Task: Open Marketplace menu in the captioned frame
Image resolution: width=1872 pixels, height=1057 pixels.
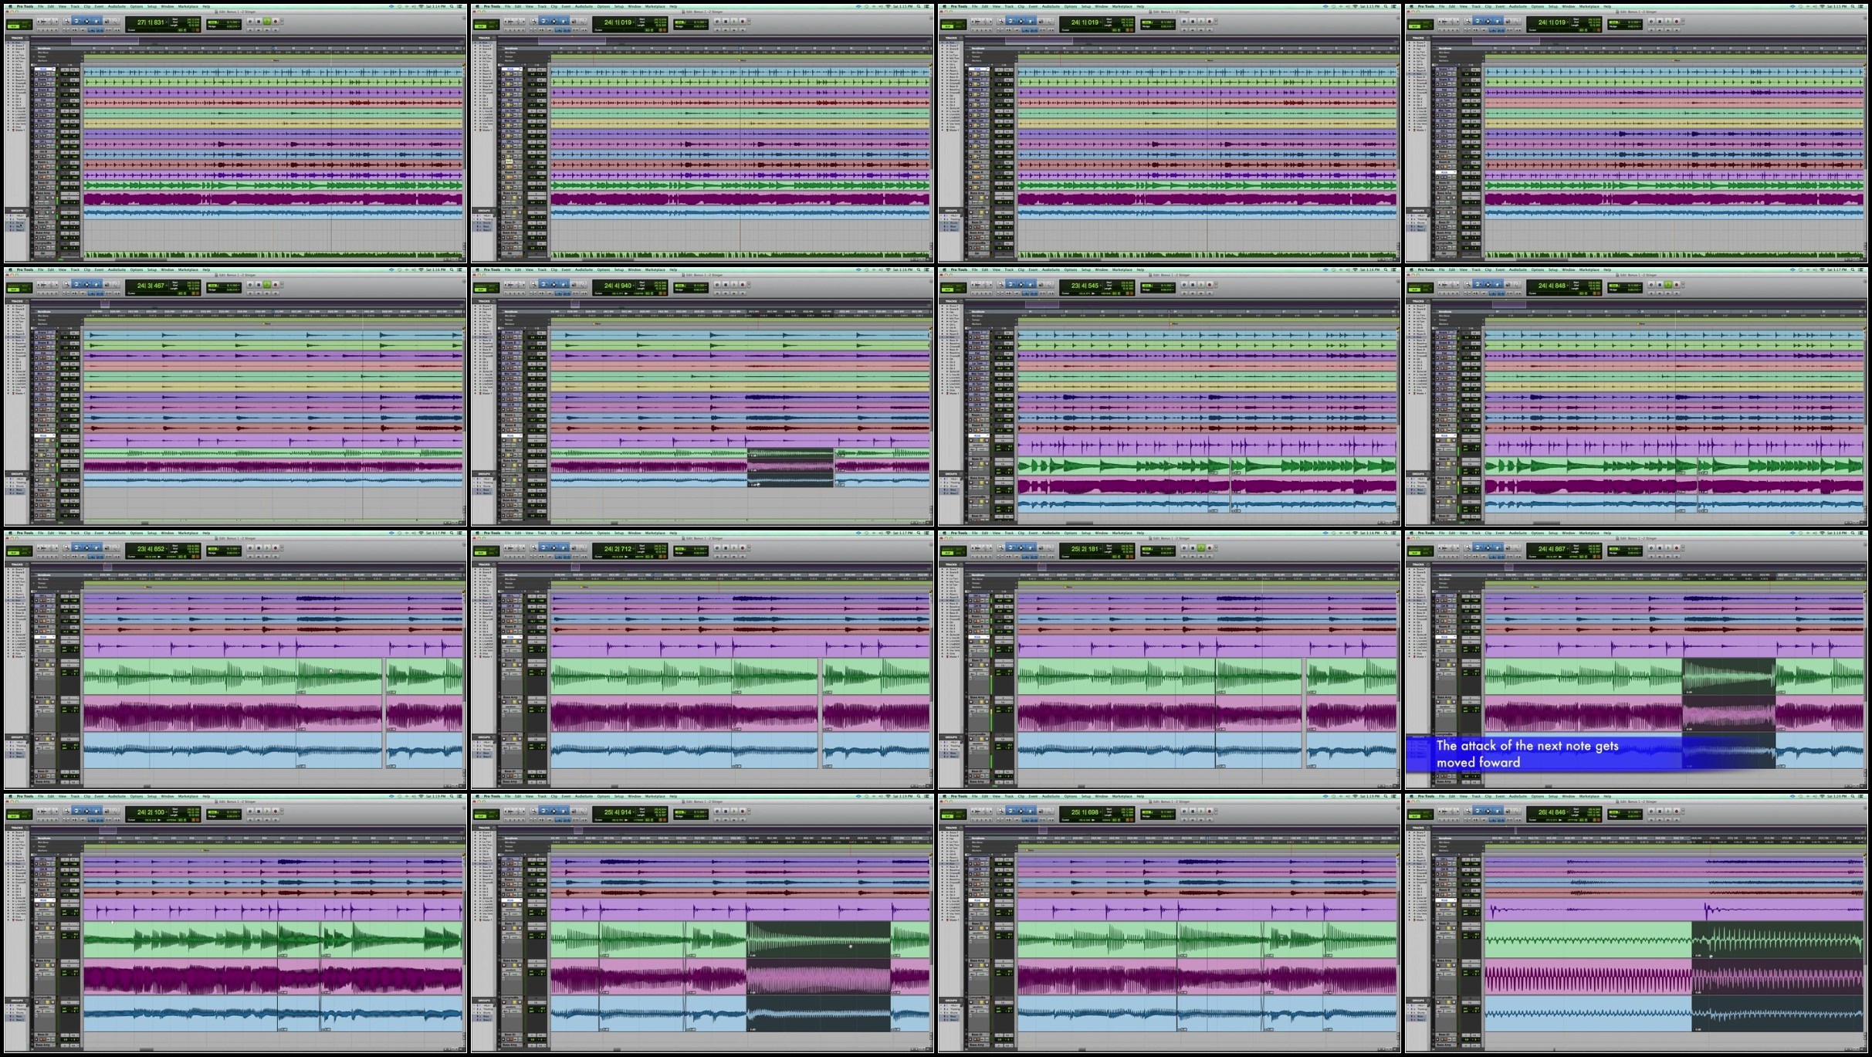Action: (x=1589, y=533)
